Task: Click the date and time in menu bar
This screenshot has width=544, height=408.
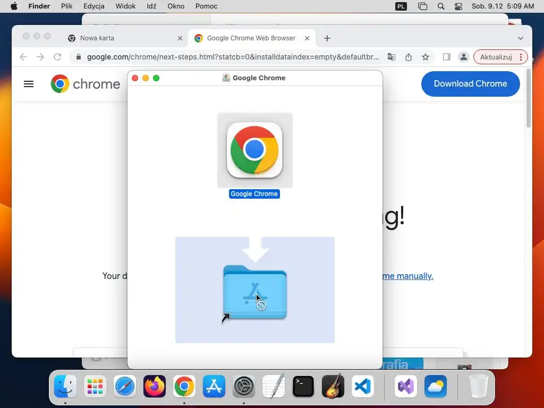Action: (x=503, y=6)
